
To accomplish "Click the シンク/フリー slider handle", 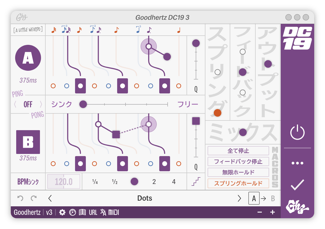I will (x=83, y=104).
